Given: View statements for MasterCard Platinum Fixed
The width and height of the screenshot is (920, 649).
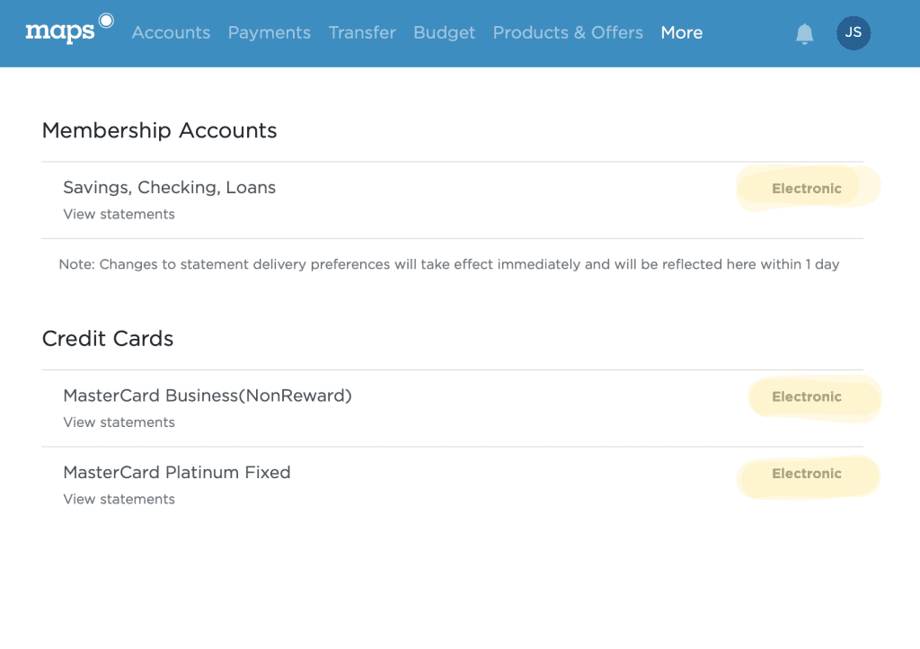Looking at the screenshot, I should [x=119, y=500].
